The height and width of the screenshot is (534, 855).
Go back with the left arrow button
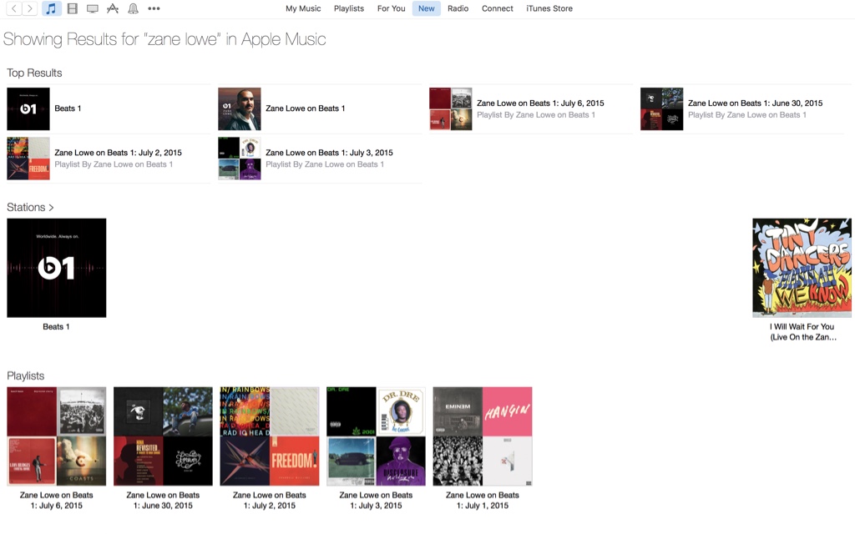click(x=14, y=8)
